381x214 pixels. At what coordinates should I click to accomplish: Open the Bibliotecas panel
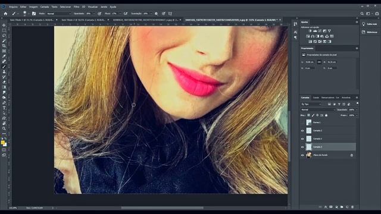coord(369,32)
